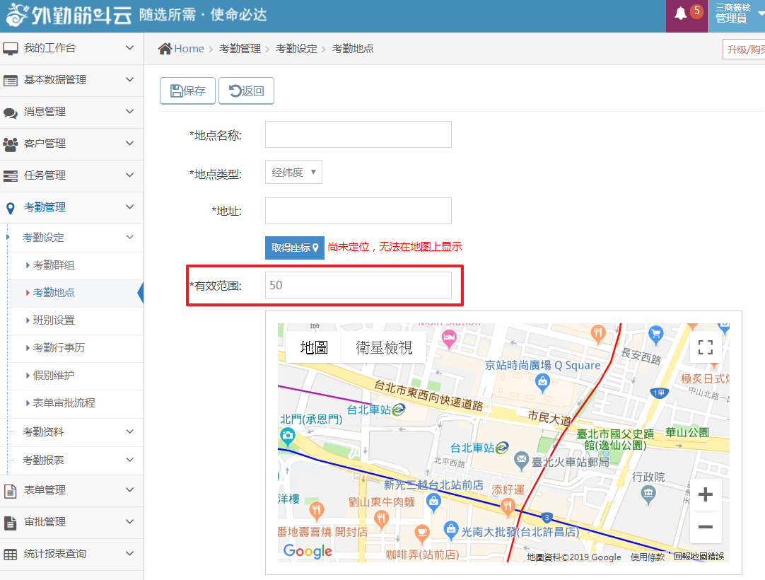Click the Home breadcrumb link
This screenshot has height=580, width=765.
pos(189,49)
